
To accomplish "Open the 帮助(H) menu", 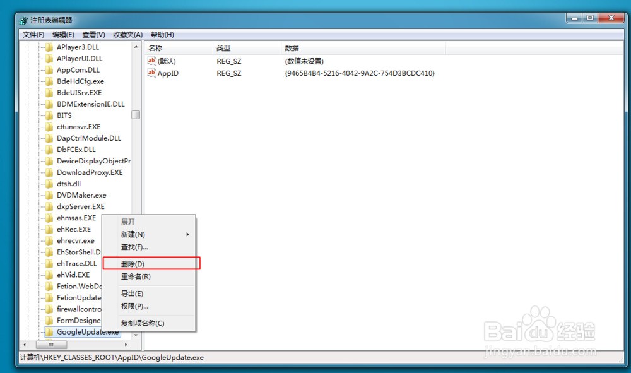I will pyautogui.click(x=162, y=35).
